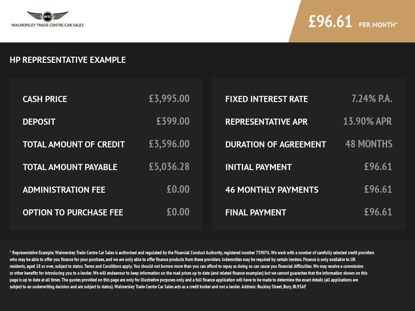Click the Walmersley Trade Centre winged logo
415x311 pixels.
[x=47, y=16]
